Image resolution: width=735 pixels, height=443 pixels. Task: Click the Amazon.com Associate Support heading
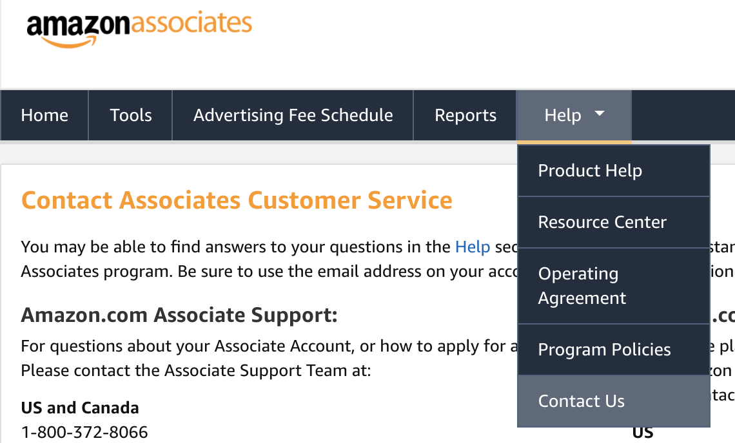point(179,316)
